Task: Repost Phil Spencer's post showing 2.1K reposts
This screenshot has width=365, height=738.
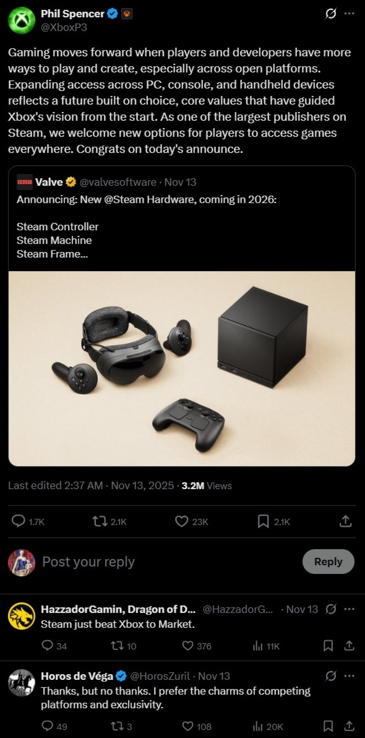Action: pyautogui.click(x=100, y=521)
